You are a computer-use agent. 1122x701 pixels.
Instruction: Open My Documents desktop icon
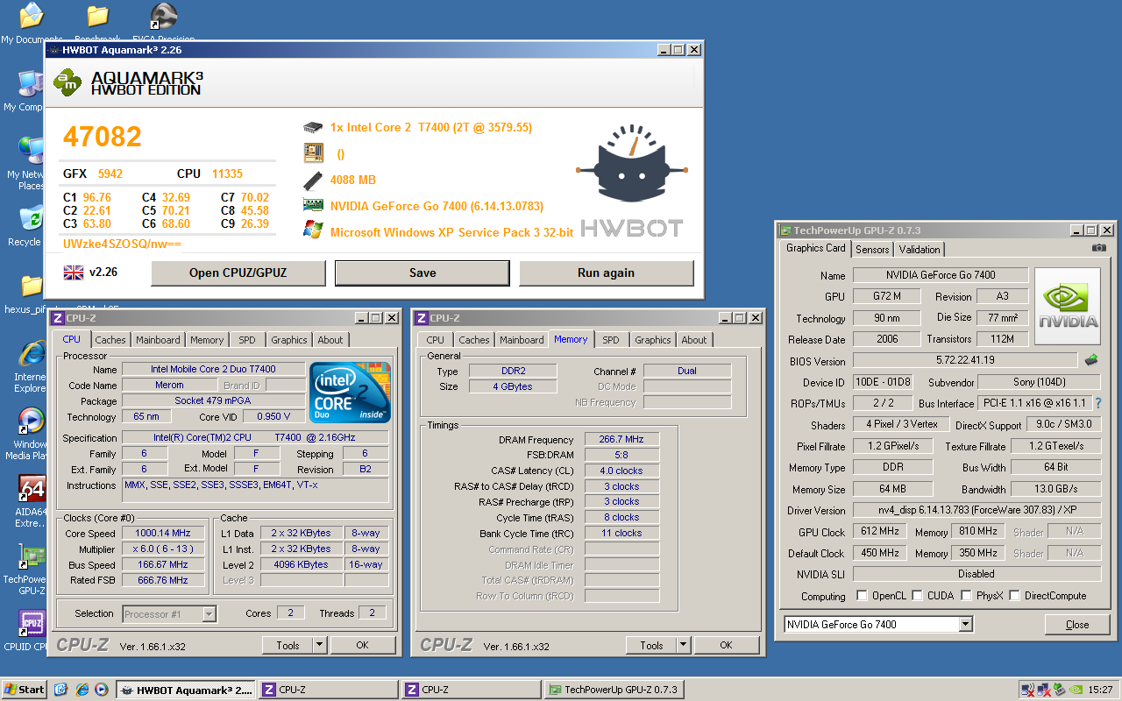(32, 16)
